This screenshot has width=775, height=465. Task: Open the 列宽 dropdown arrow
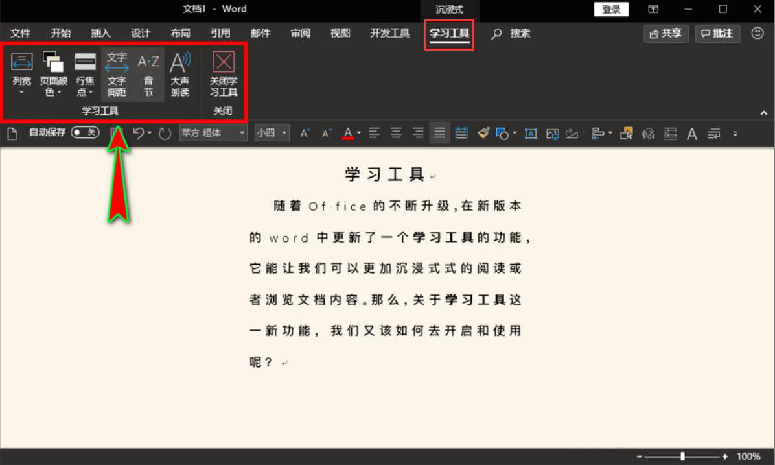pyautogui.click(x=21, y=93)
